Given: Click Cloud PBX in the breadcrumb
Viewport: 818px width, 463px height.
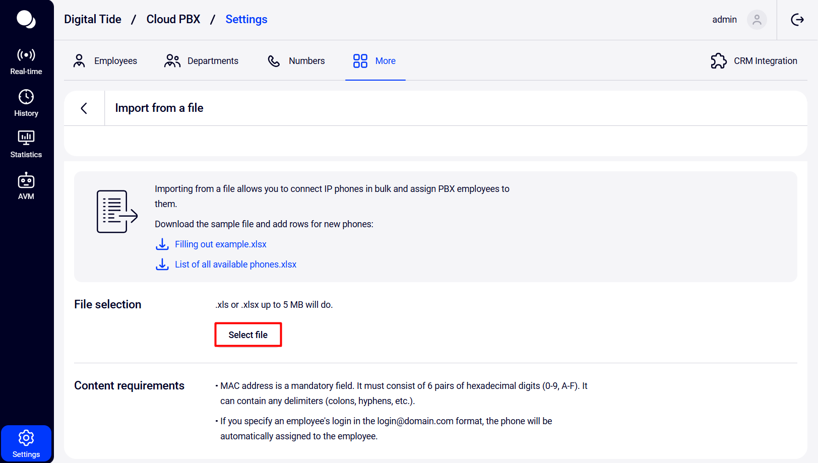Looking at the screenshot, I should 173,20.
